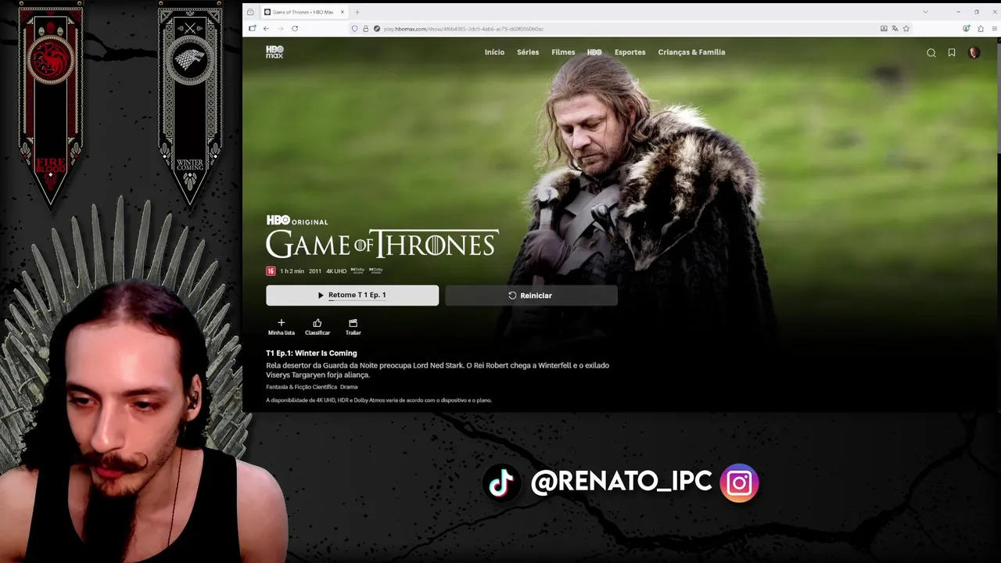
Task: Click the HBO Max logo
Action: (x=274, y=52)
